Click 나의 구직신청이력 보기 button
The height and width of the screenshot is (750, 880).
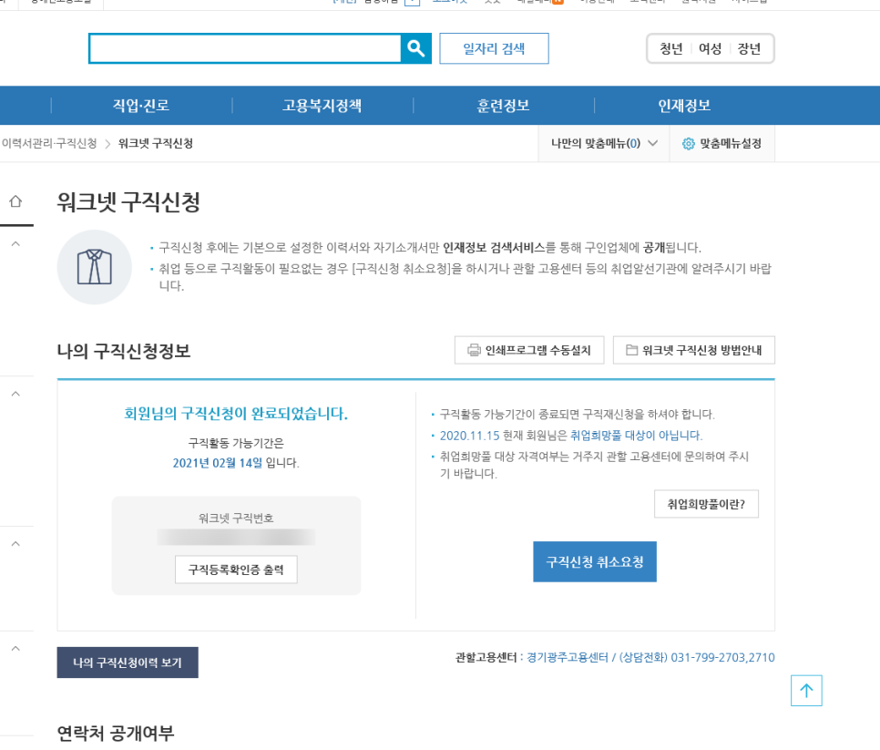pyautogui.click(x=128, y=663)
